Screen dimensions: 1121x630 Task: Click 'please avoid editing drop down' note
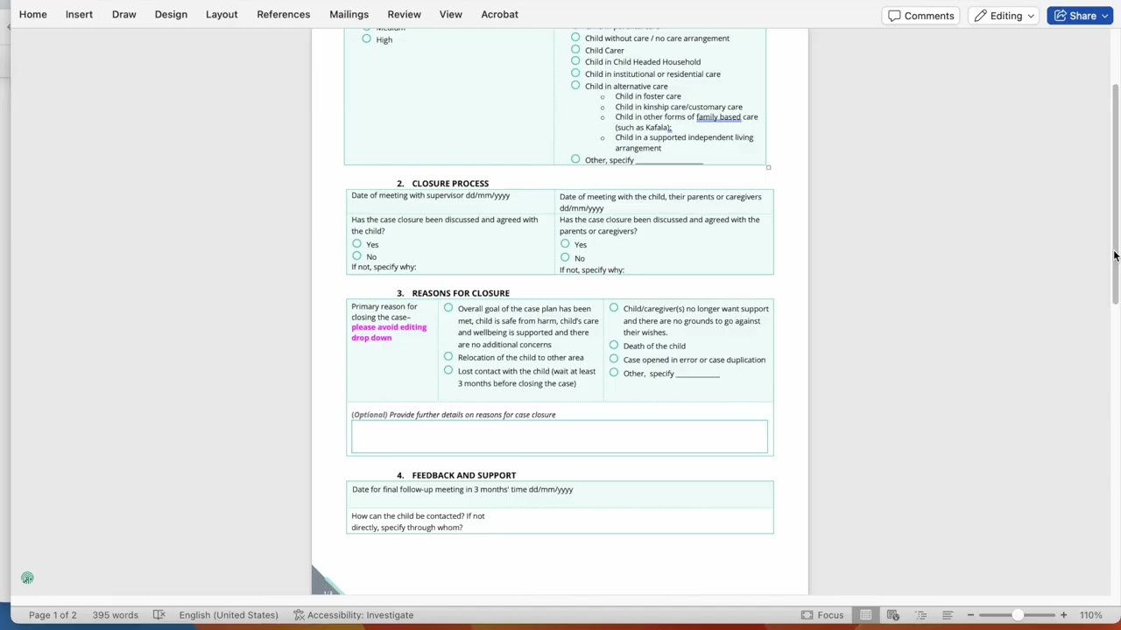[x=389, y=332]
